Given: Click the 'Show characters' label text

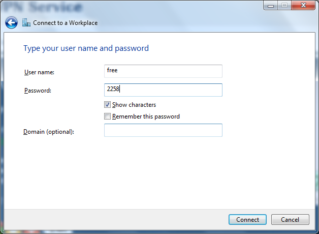Looking at the screenshot, I should pyautogui.click(x=134, y=105).
